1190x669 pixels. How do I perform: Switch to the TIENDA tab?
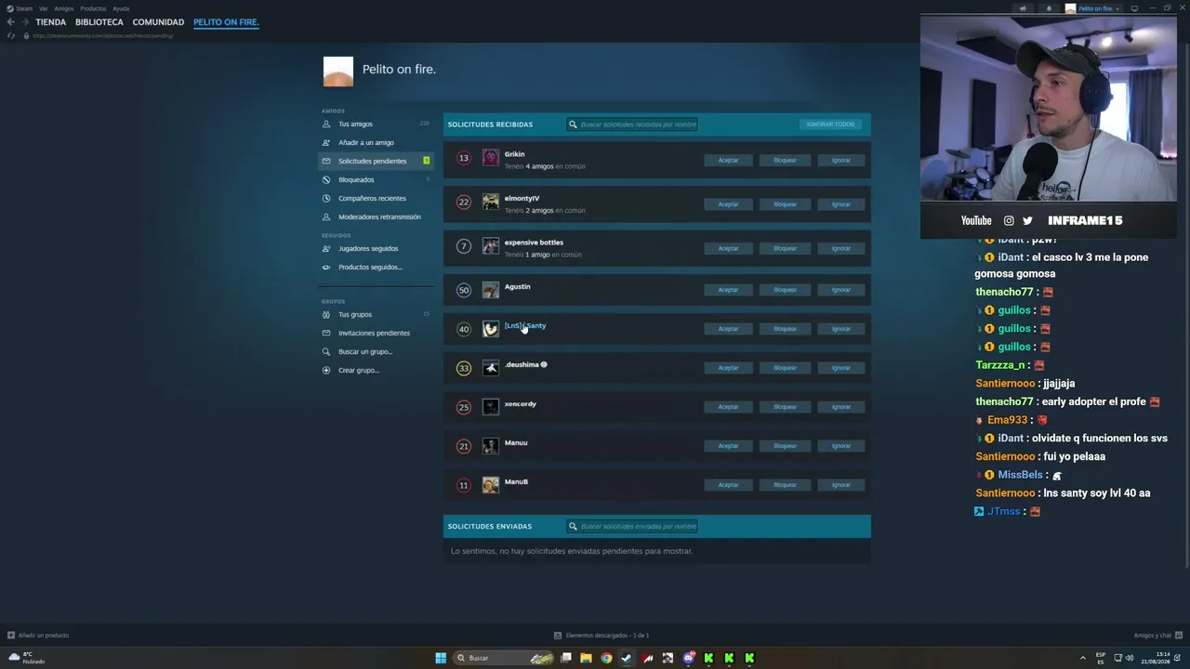(x=51, y=22)
